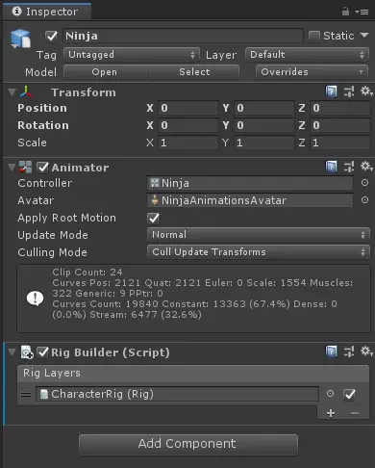The width and height of the screenshot is (375, 468).
Task: Open Transform component gear settings menu
Action: point(366,91)
